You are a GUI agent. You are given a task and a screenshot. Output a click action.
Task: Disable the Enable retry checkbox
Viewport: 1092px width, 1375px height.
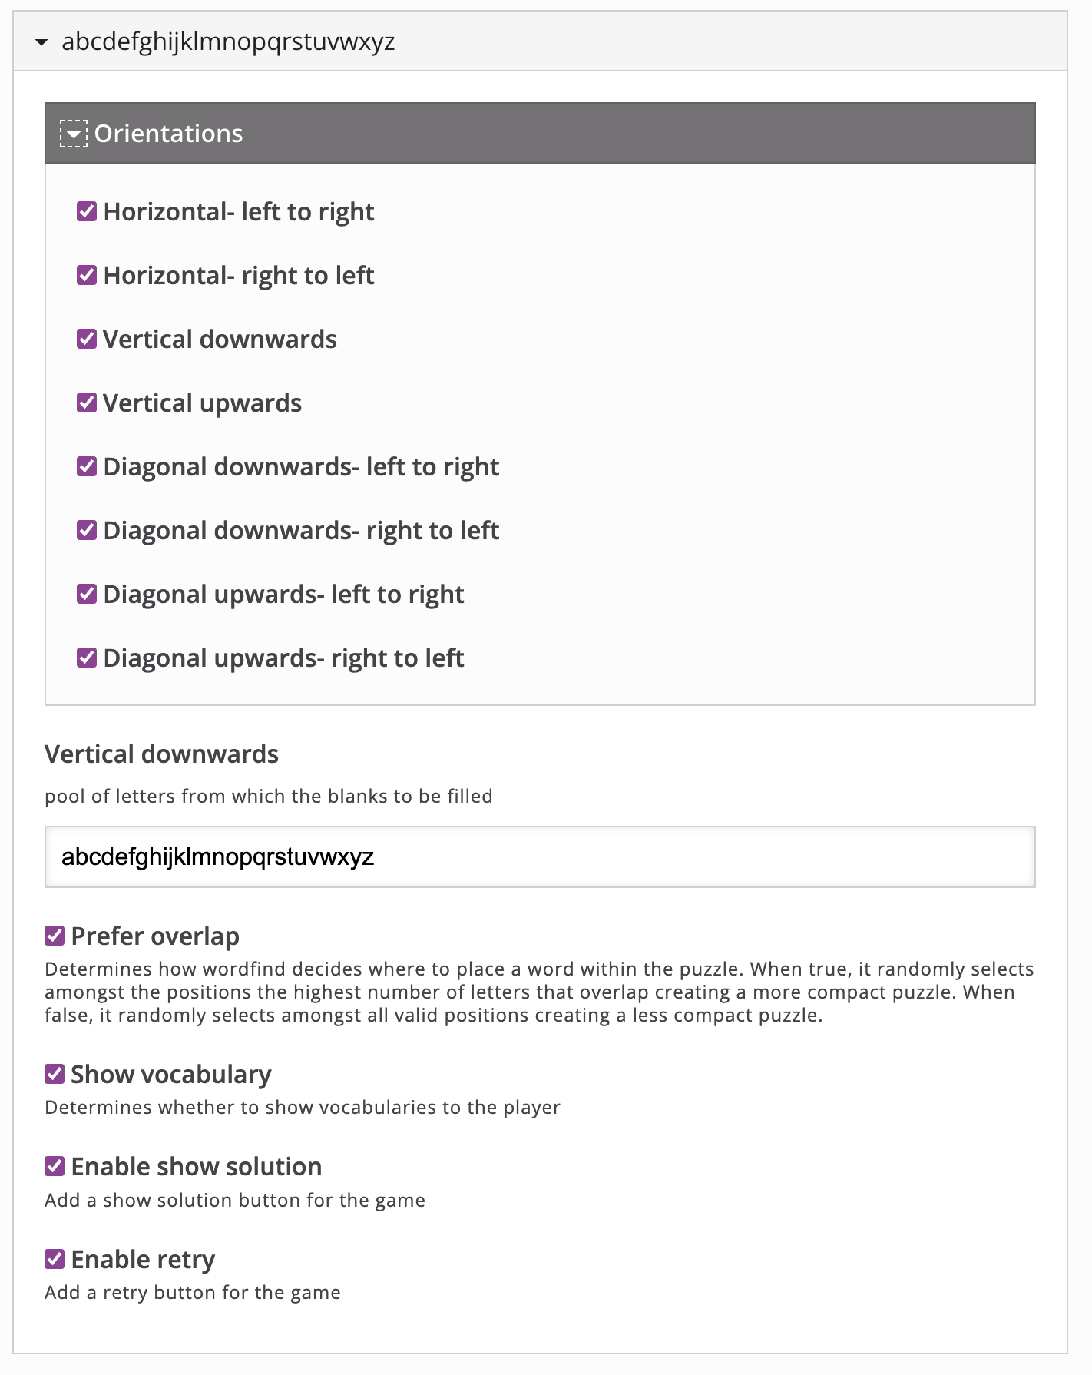[x=55, y=1259]
